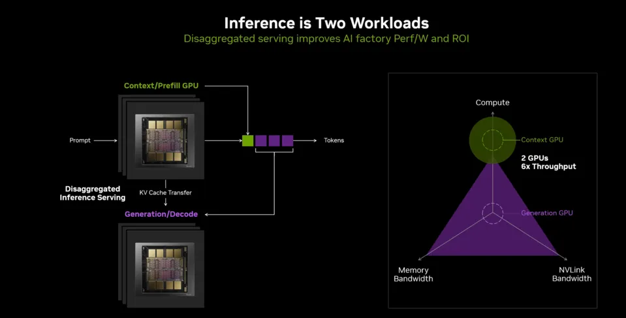
Task: Click the "Compute" axis label
Action: pos(492,103)
